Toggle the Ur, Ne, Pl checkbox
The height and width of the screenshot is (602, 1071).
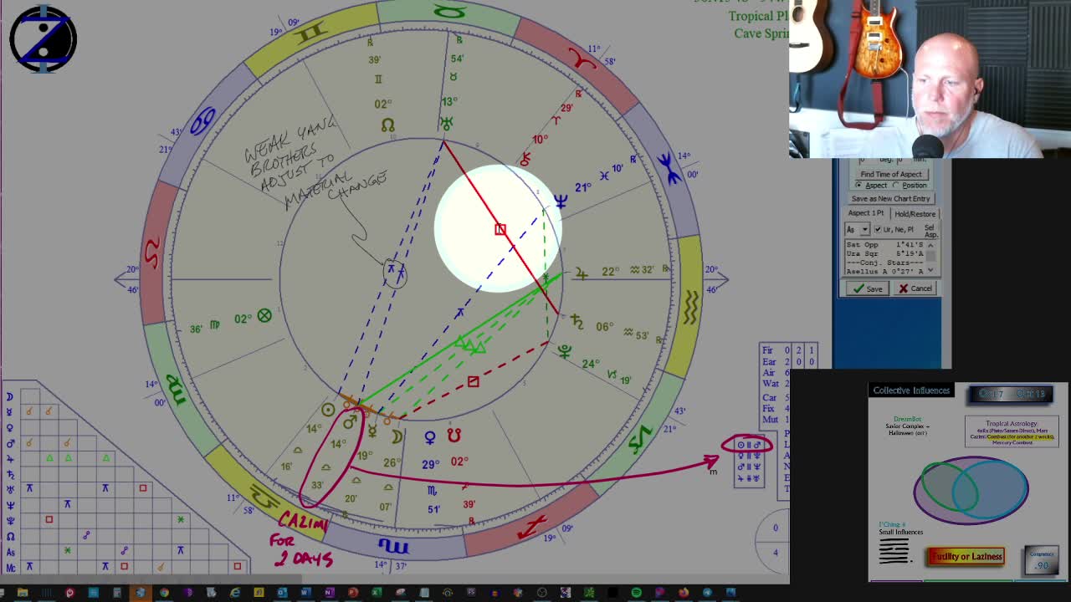[x=894, y=229]
